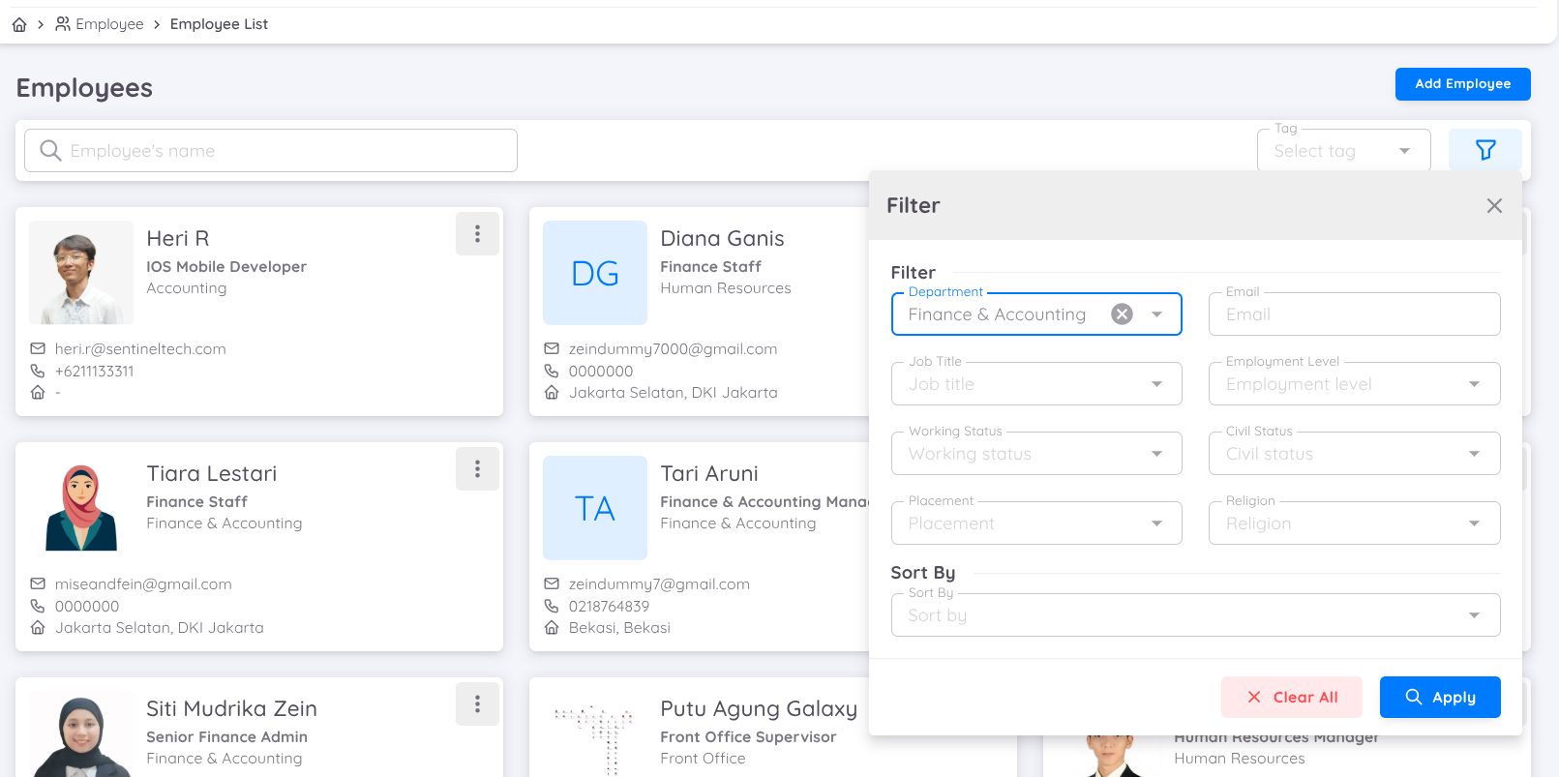The image size is (1559, 777).
Task: Click the Senior Finance Admin title
Action: 226,737
